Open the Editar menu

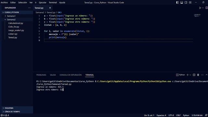pos(13,3)
